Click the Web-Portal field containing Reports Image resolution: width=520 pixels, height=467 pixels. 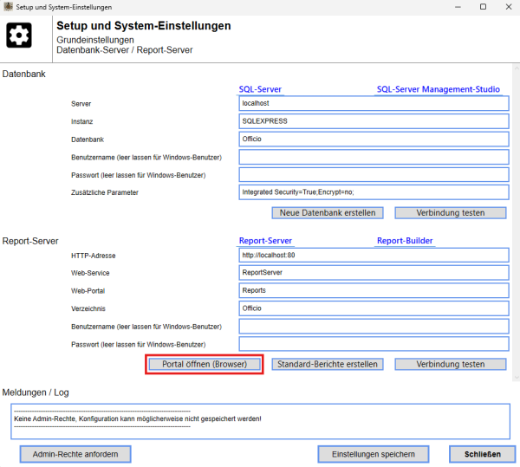[x=374, y=291]
